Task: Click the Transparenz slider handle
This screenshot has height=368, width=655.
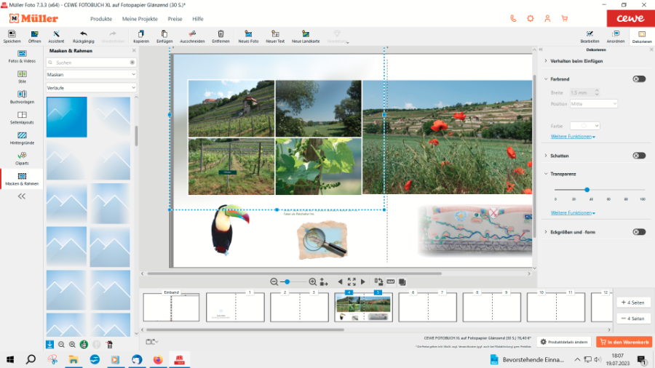Action: pos(587,190)
